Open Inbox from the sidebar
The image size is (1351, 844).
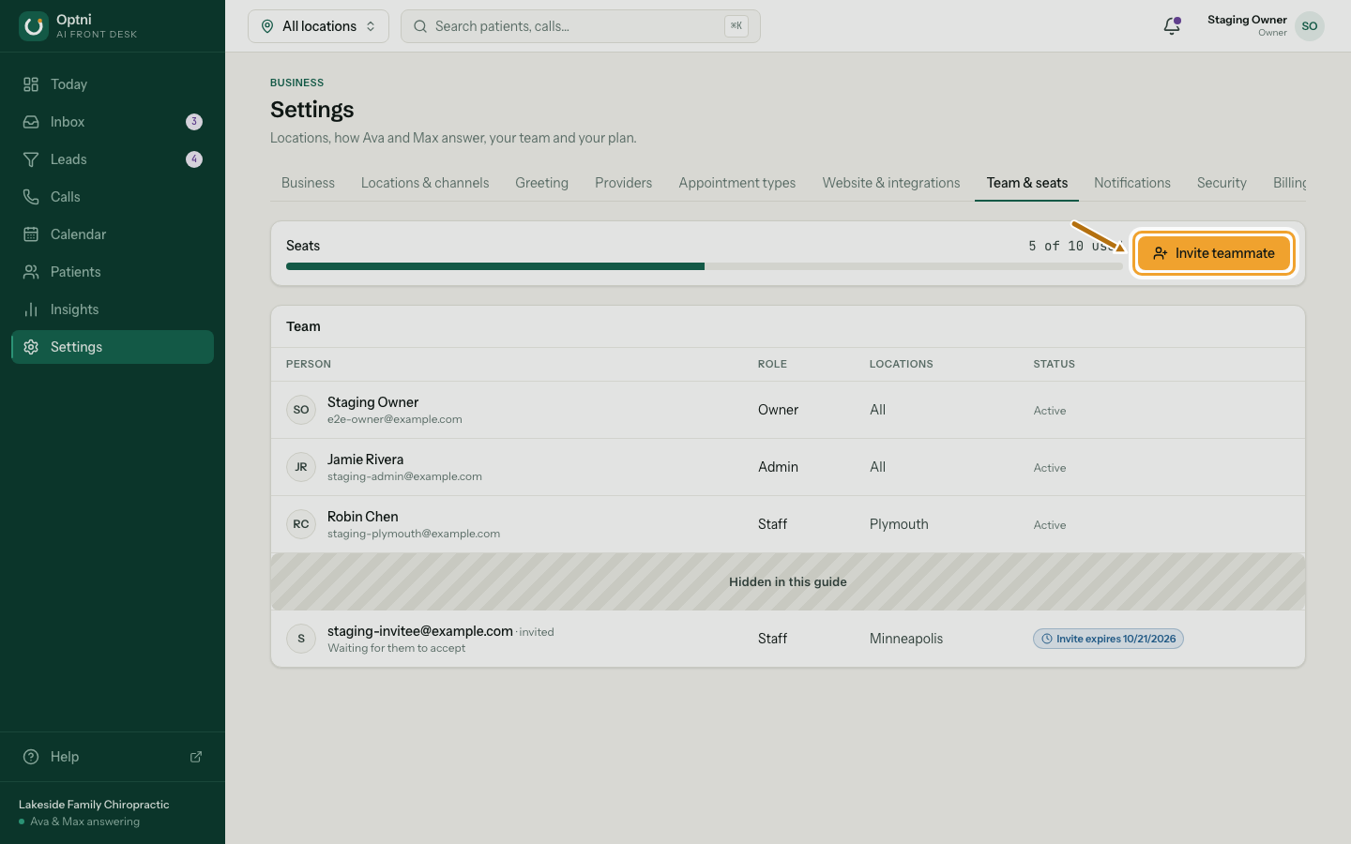pos(113,122)
